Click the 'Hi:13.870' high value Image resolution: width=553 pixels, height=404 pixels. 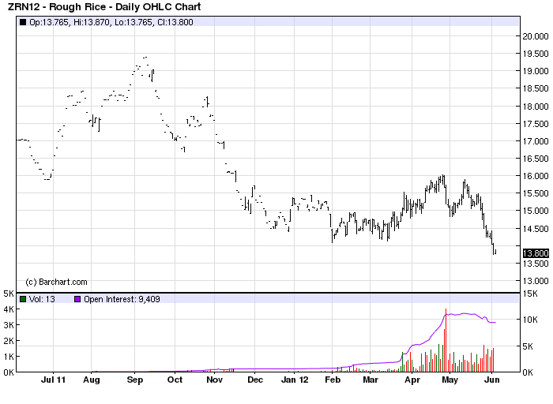coord(92,22)
